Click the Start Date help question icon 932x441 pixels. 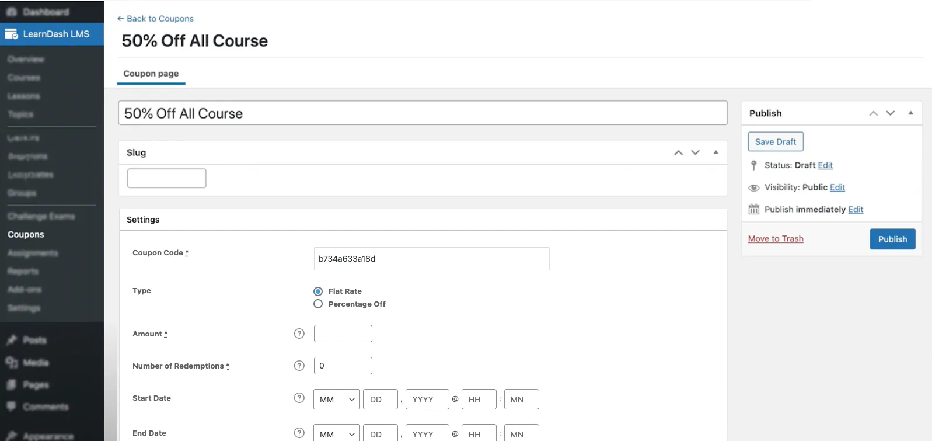click(299, 398)
